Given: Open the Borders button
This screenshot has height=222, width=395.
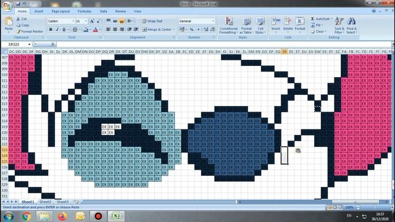Looking at the screenshot, I should coord(75,30).
